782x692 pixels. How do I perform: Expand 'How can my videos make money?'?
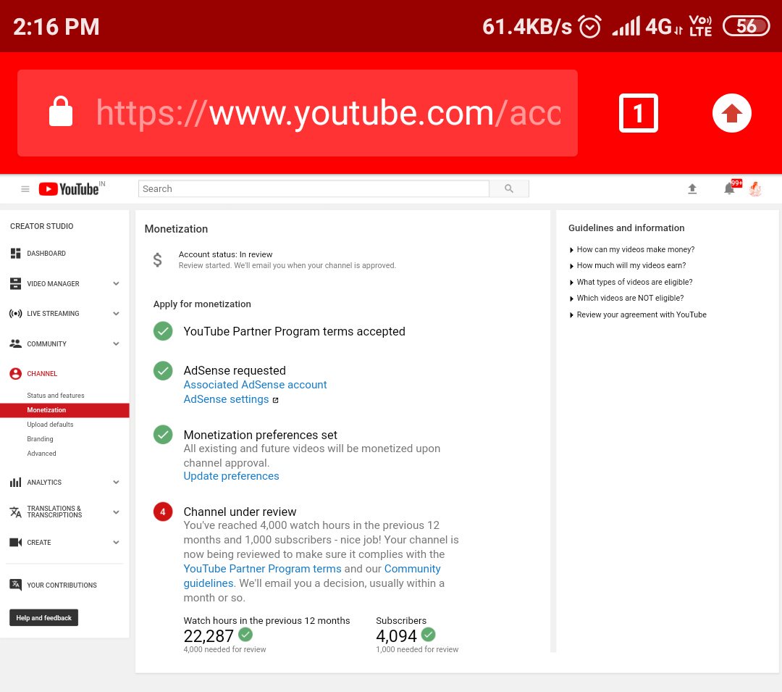click(632, 249)
